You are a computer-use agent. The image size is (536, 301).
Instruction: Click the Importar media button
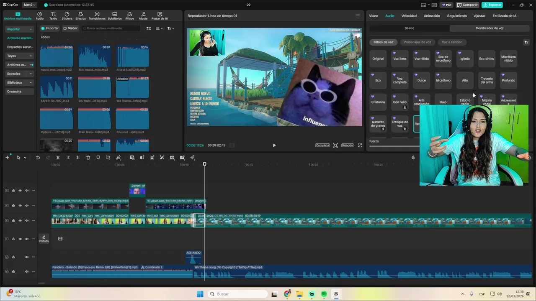point(50,28)
